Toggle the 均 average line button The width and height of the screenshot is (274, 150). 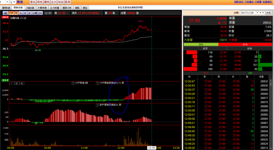coord(16,13)
